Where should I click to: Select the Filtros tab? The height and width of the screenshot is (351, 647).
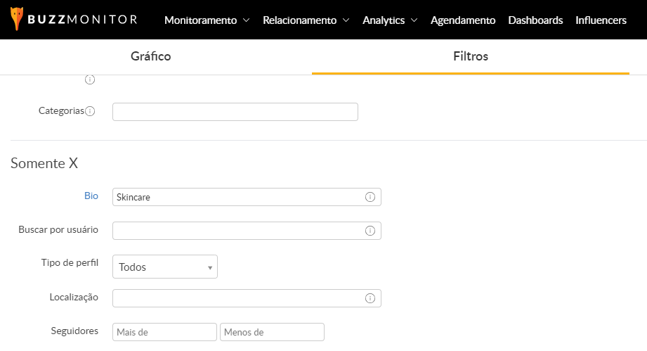[471, 56]
